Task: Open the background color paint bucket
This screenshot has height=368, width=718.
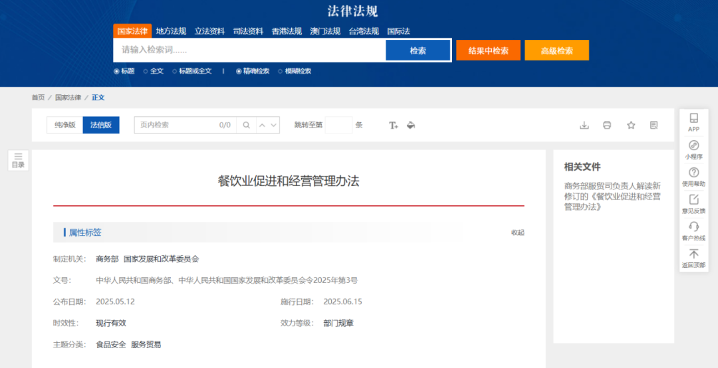Action: [x=411, y=125]
